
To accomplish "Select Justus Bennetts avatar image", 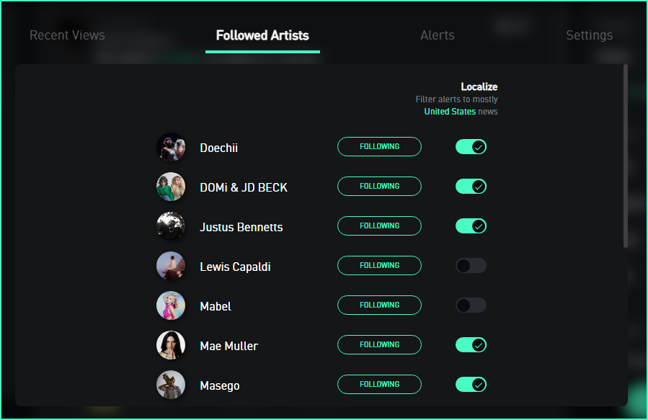I will coord(171,226).
